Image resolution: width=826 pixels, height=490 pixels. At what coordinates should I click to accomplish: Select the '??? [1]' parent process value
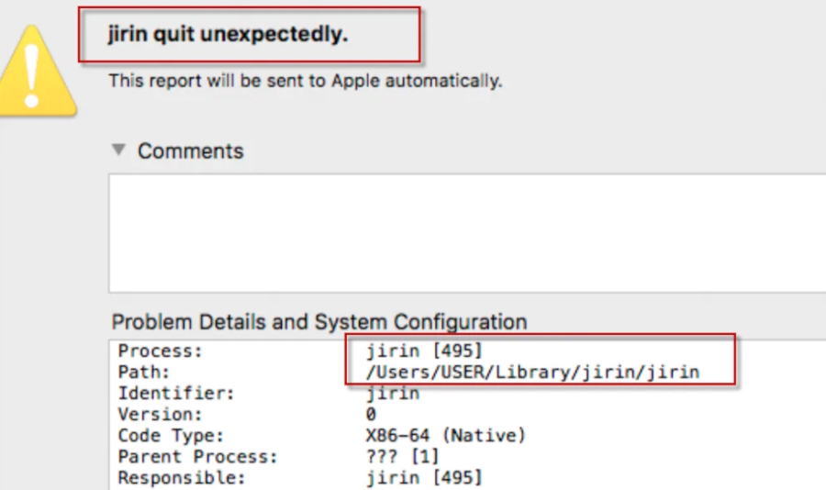click(x=402, y=457)
